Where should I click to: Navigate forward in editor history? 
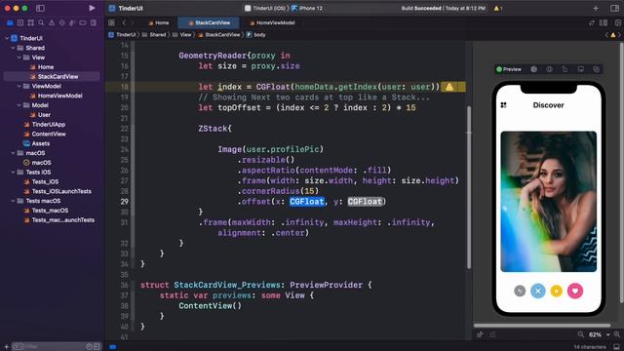133,23
